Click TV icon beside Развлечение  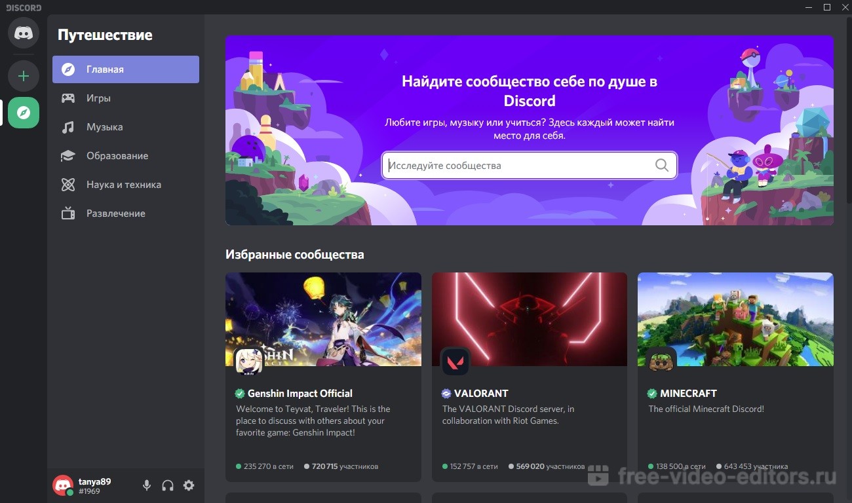[68, 214]
